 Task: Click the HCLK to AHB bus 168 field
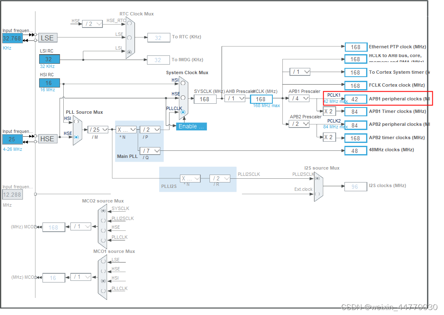(356, 59)
